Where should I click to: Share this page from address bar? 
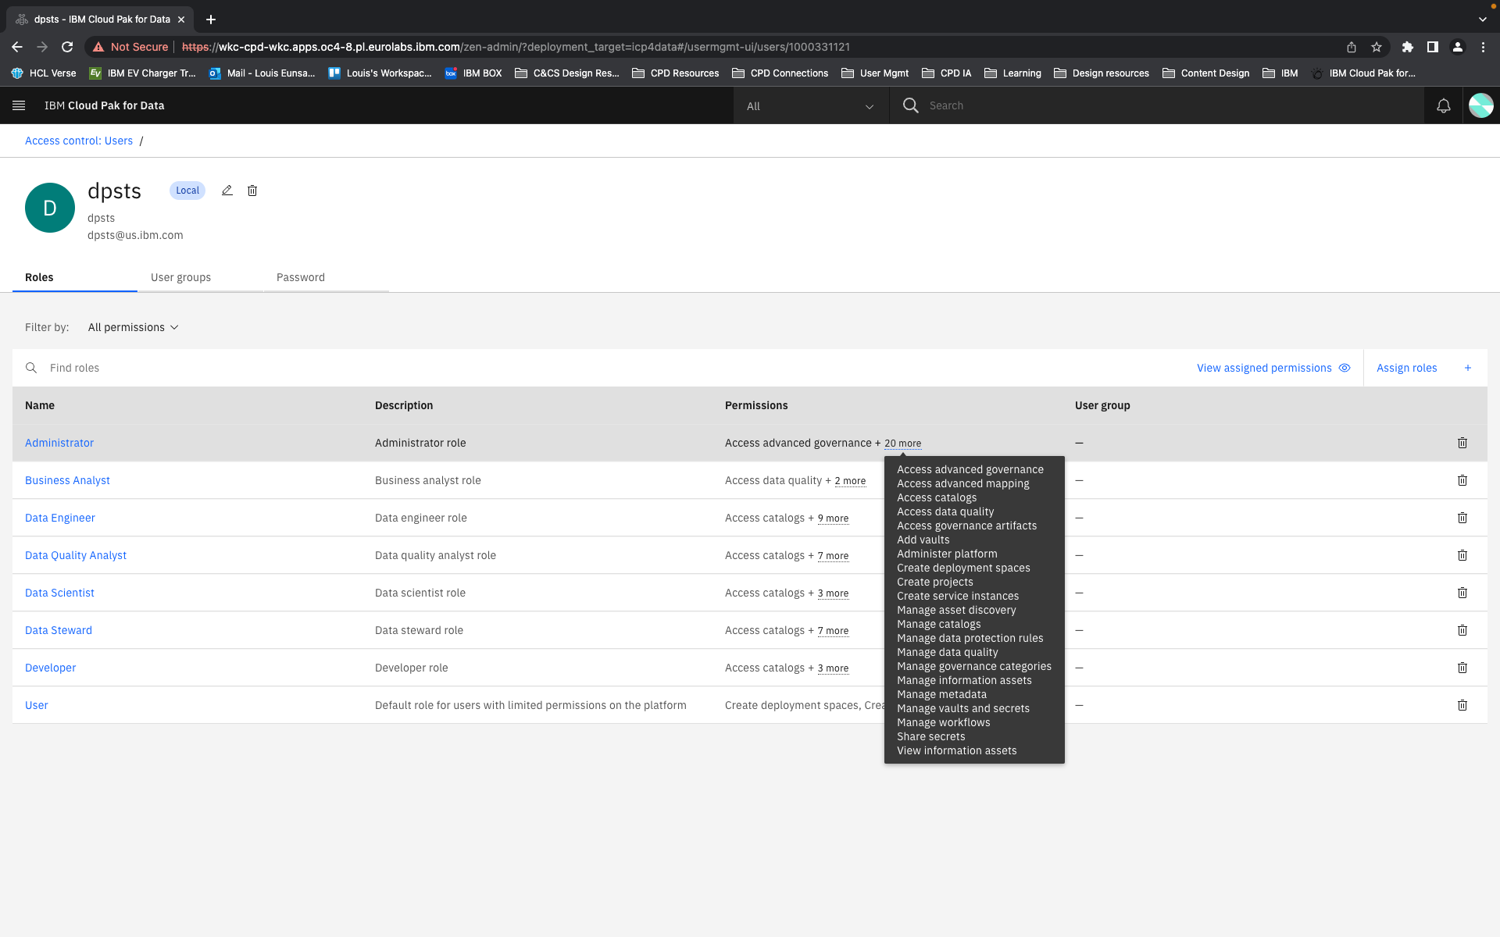[x=1352, y=47]
